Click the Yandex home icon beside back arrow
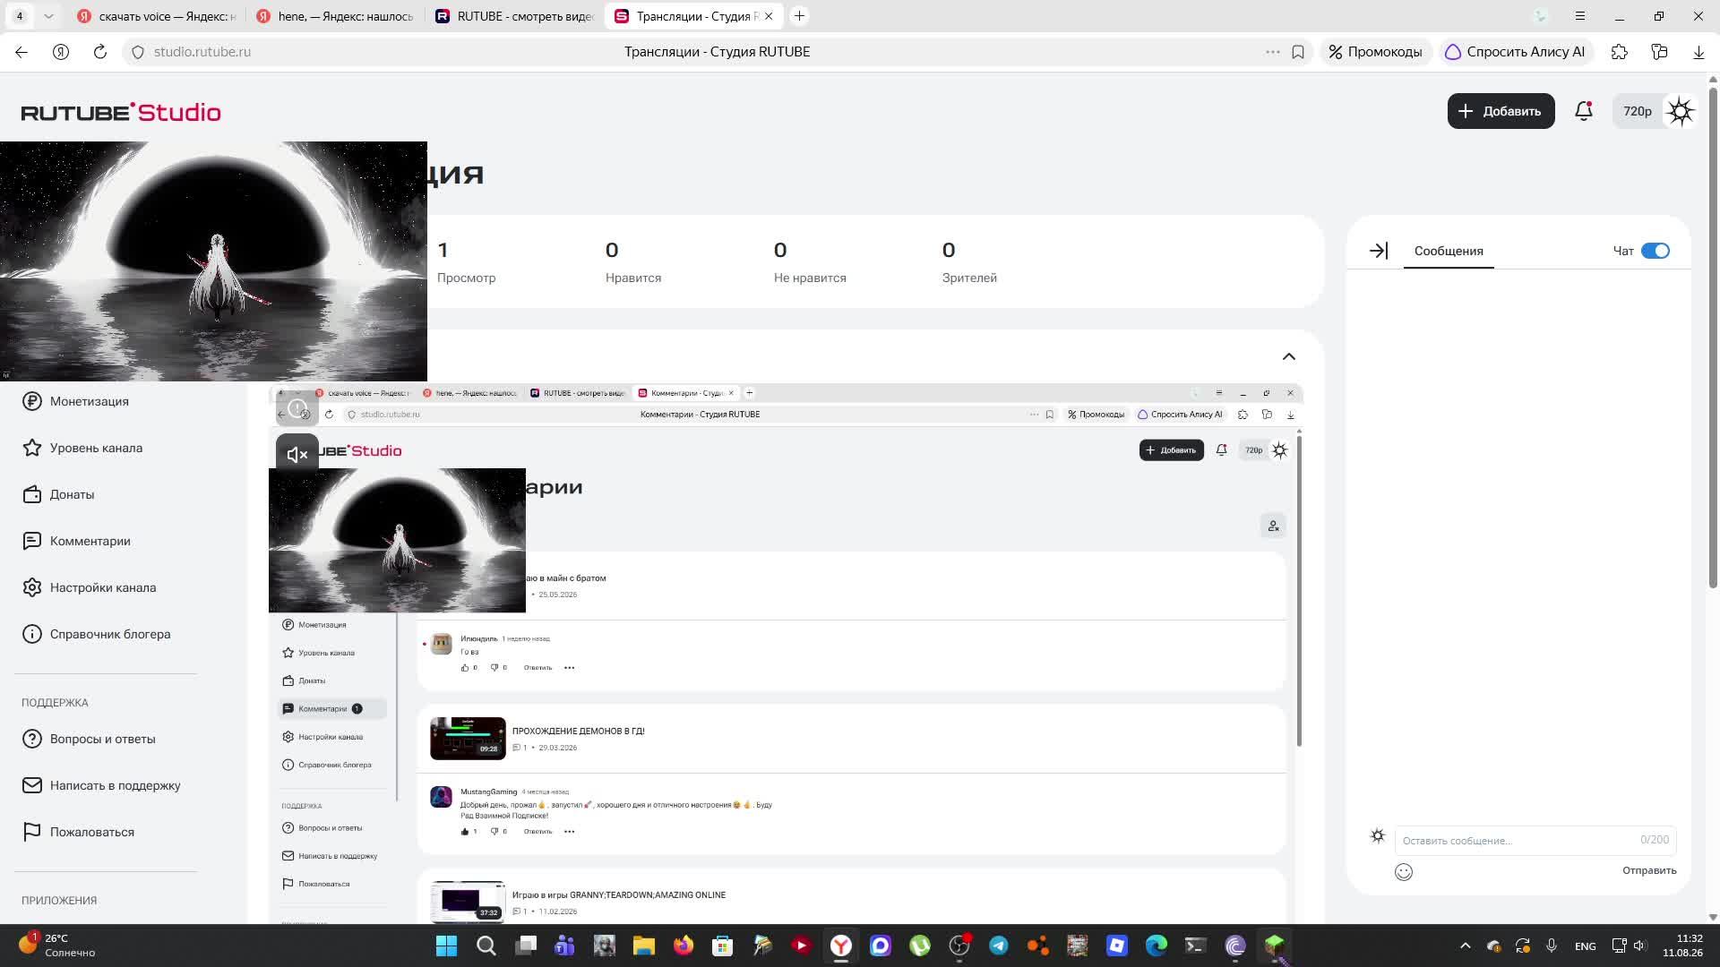The height and width of the screenshot is (967, 1720). (61, 52)
